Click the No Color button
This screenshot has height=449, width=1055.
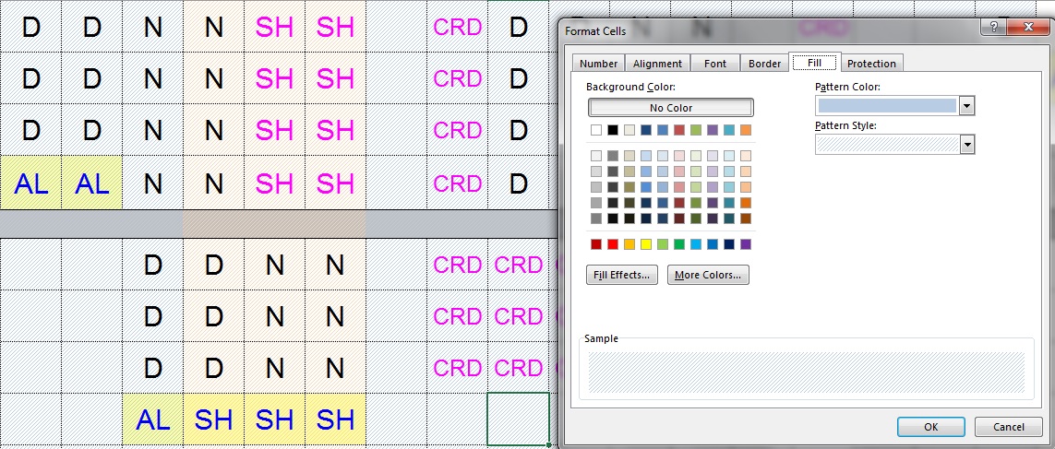(x=671, y=108)
